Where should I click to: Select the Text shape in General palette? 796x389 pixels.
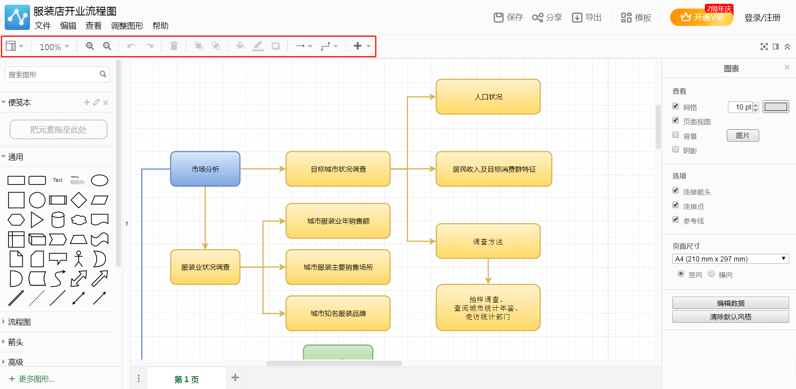[58, 180]
